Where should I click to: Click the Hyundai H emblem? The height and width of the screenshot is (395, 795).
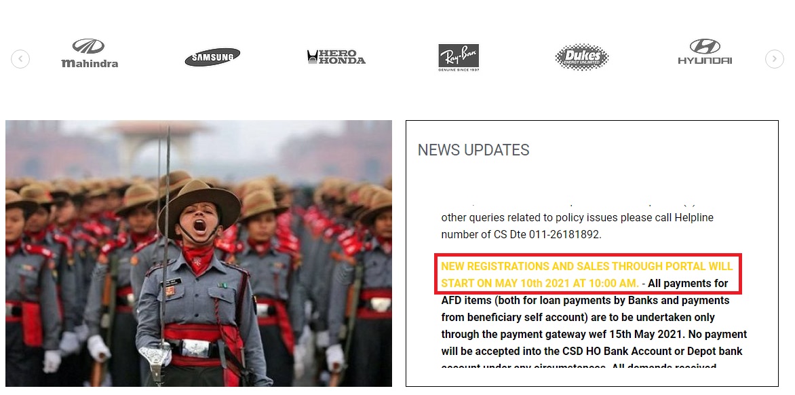point(705,46)
